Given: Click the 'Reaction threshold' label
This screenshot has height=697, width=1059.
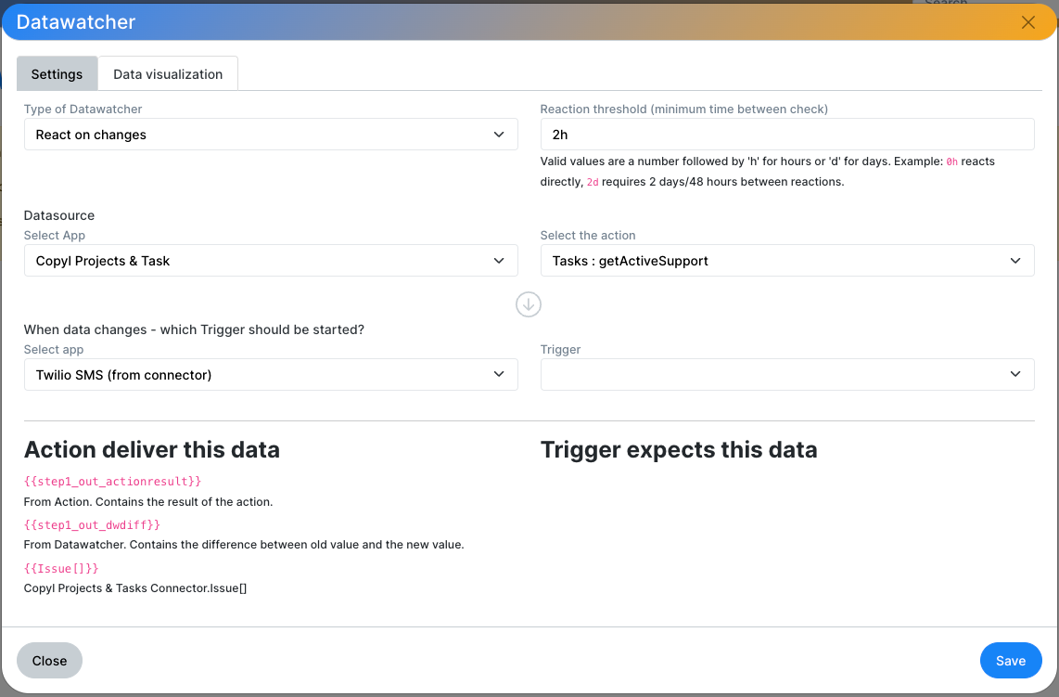Looking at the screenshot, I should point(684,109).
